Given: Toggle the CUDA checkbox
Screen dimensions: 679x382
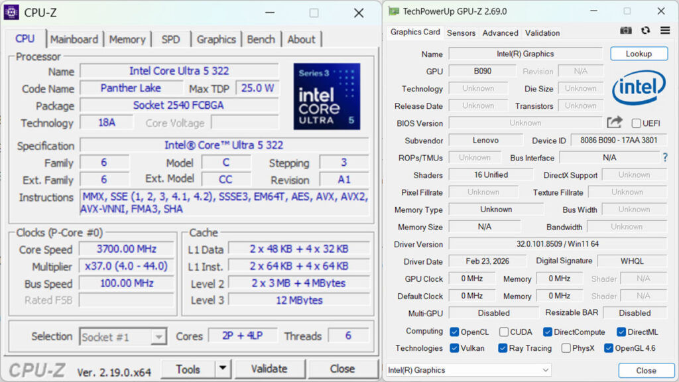Looking at the screenshot, I should 504,332.
